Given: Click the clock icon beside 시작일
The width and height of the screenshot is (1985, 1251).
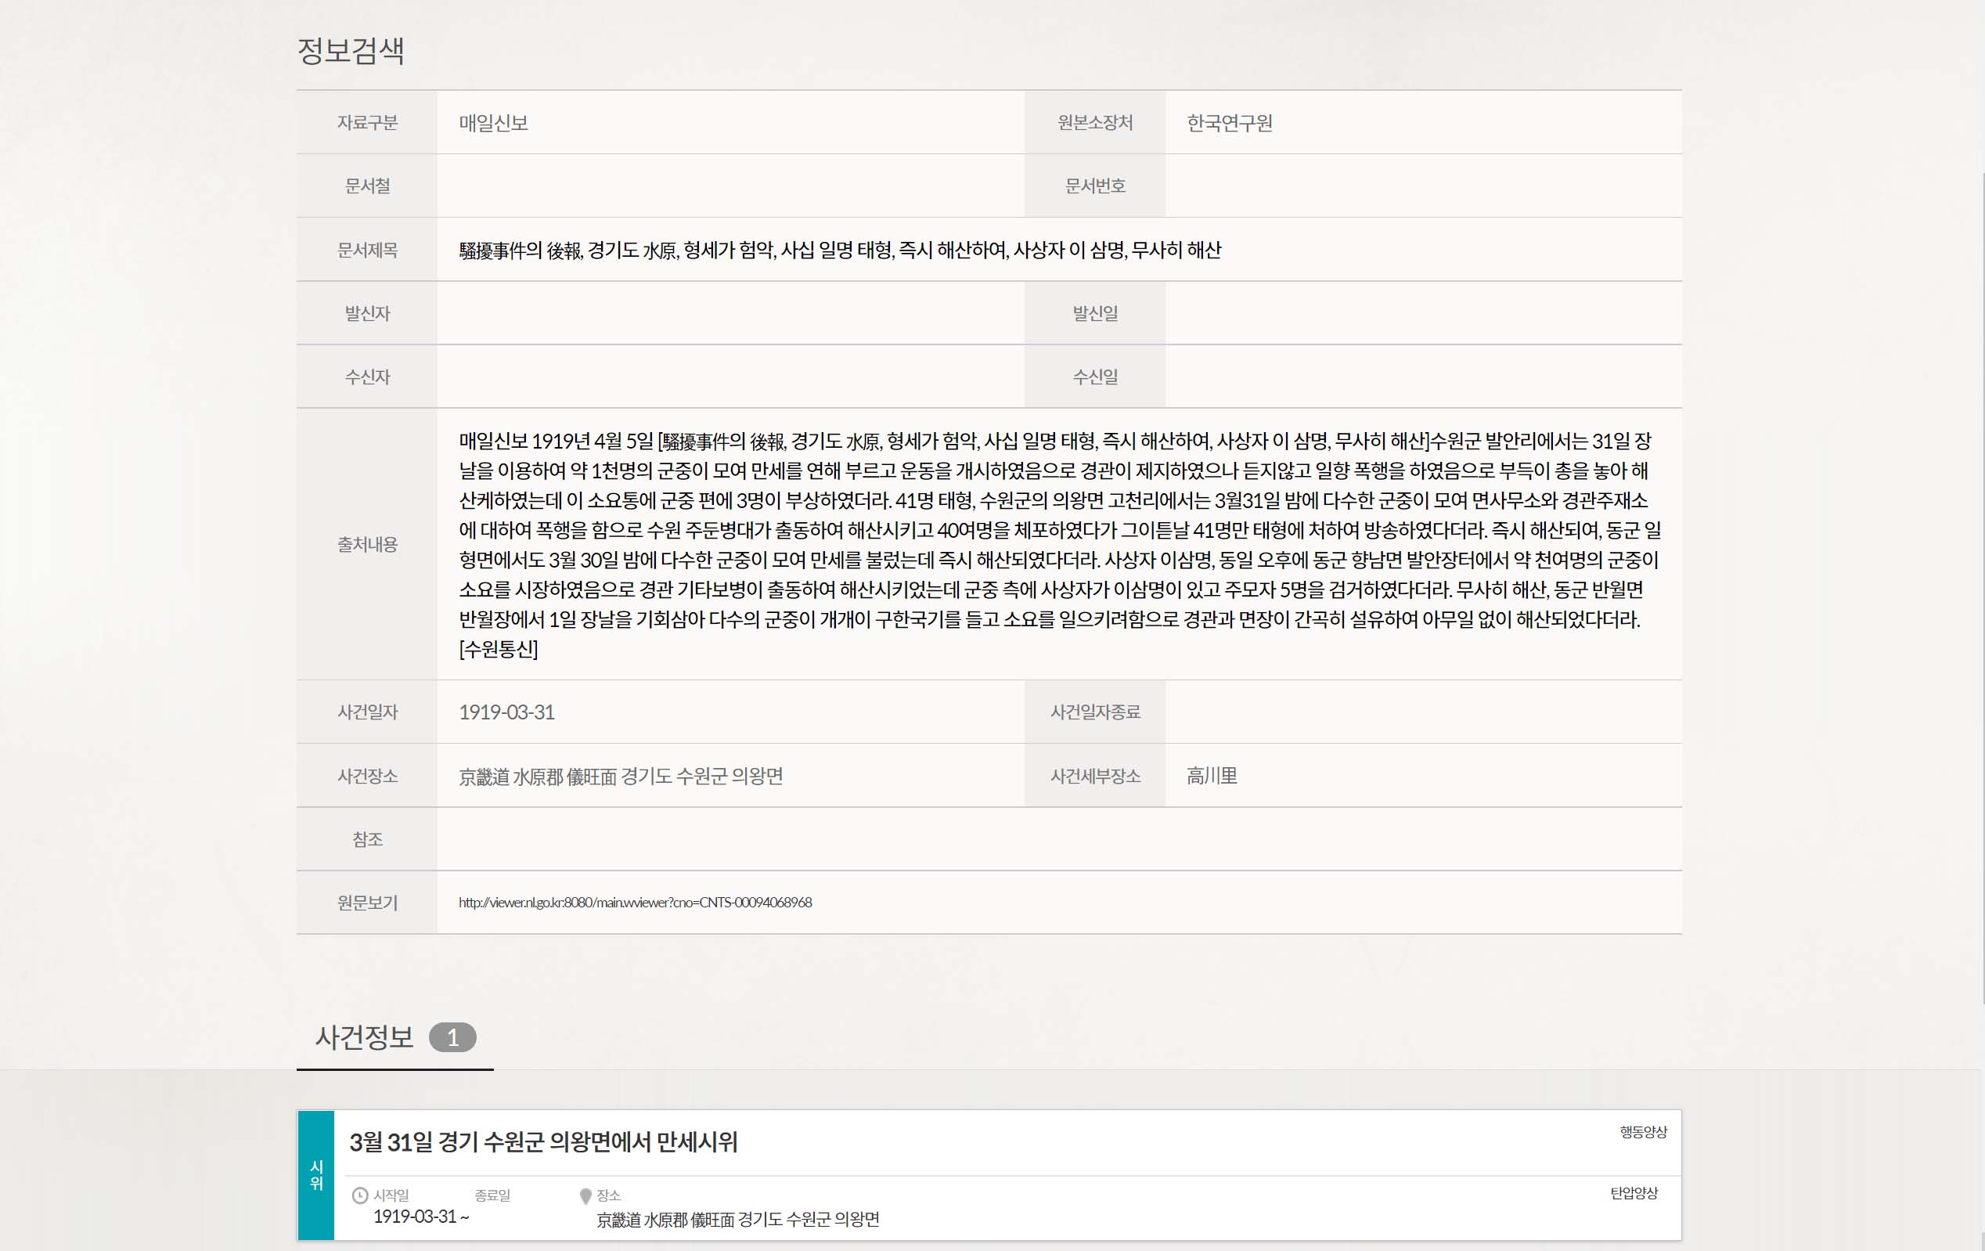Looking at the screenshot, I should [360, 1195].
